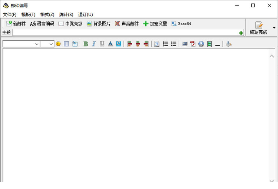Open the text highlight color tool
278x189 pixels.
point(119,44)
